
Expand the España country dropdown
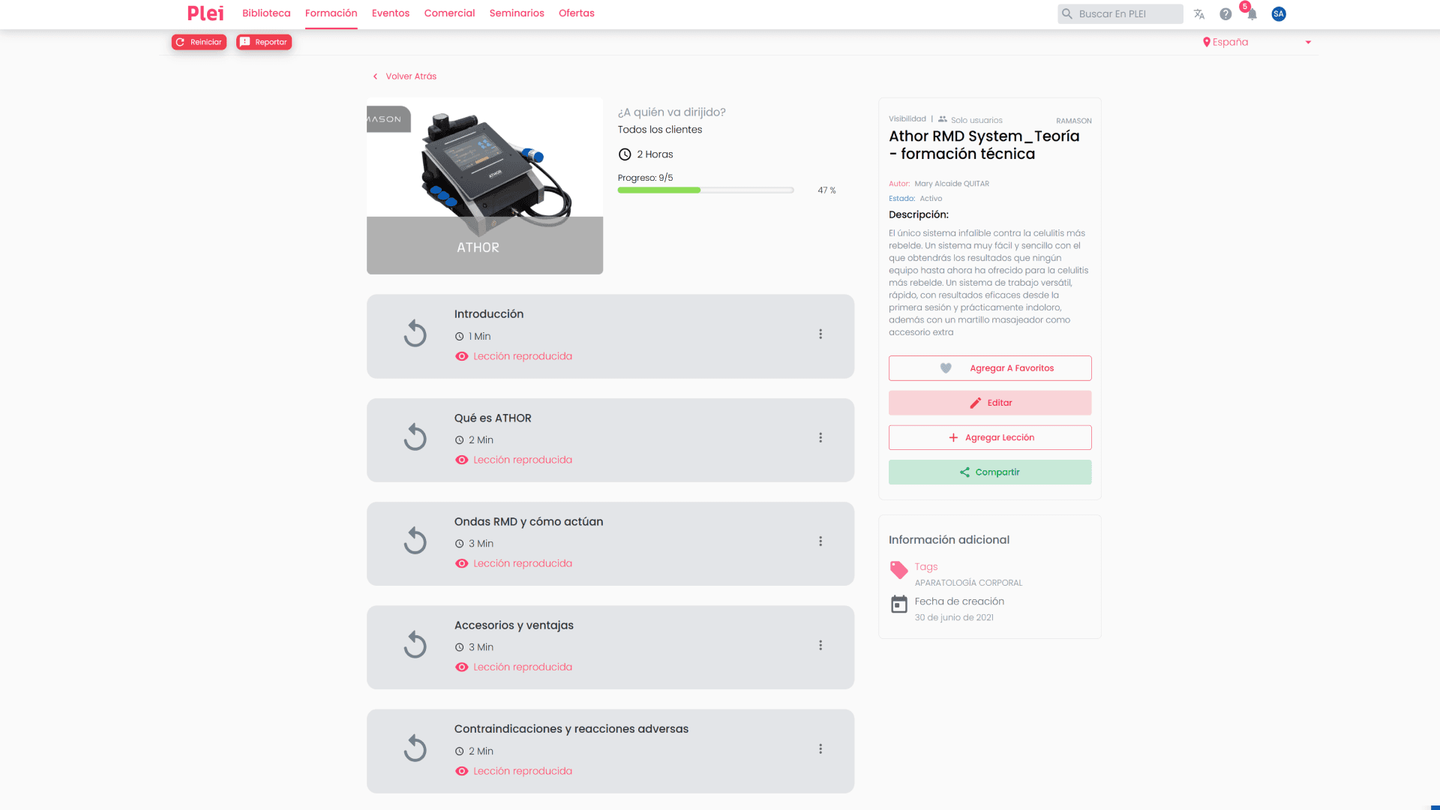pos(1308,42)
